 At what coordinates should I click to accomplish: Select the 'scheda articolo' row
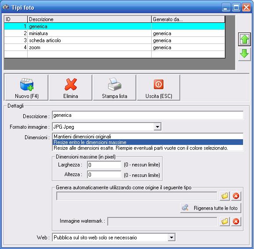[115, 40]
